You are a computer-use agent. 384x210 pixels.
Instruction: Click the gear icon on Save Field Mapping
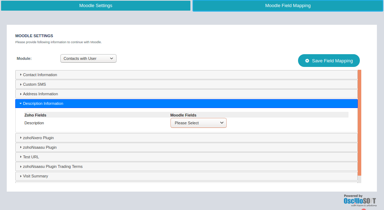pos(307,61)
